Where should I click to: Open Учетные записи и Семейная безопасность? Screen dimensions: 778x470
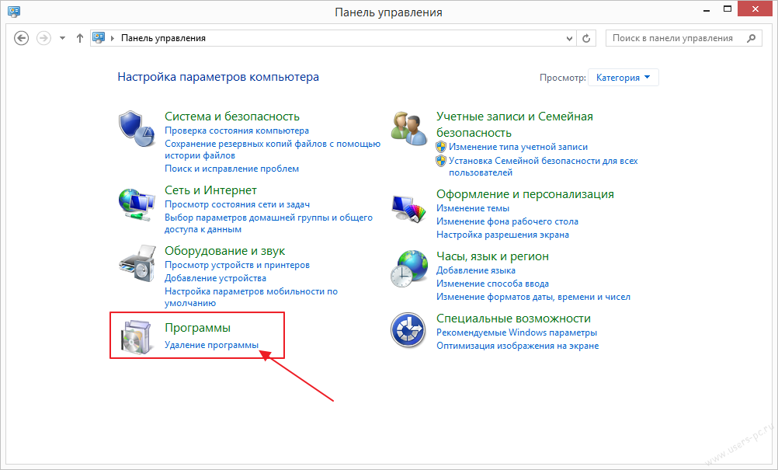pyautogui.click(x=515, y=124)
